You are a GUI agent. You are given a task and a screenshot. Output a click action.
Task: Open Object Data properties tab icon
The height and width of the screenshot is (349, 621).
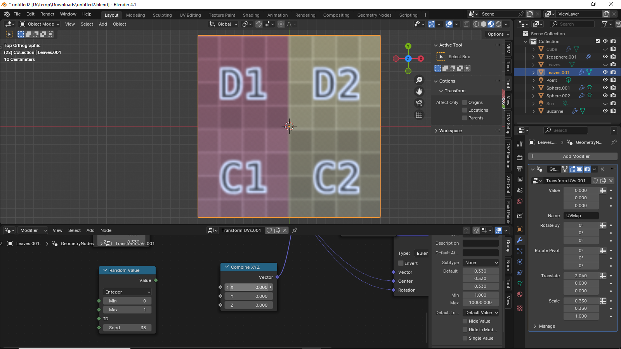pyautogui.click(x=520, y=283)
